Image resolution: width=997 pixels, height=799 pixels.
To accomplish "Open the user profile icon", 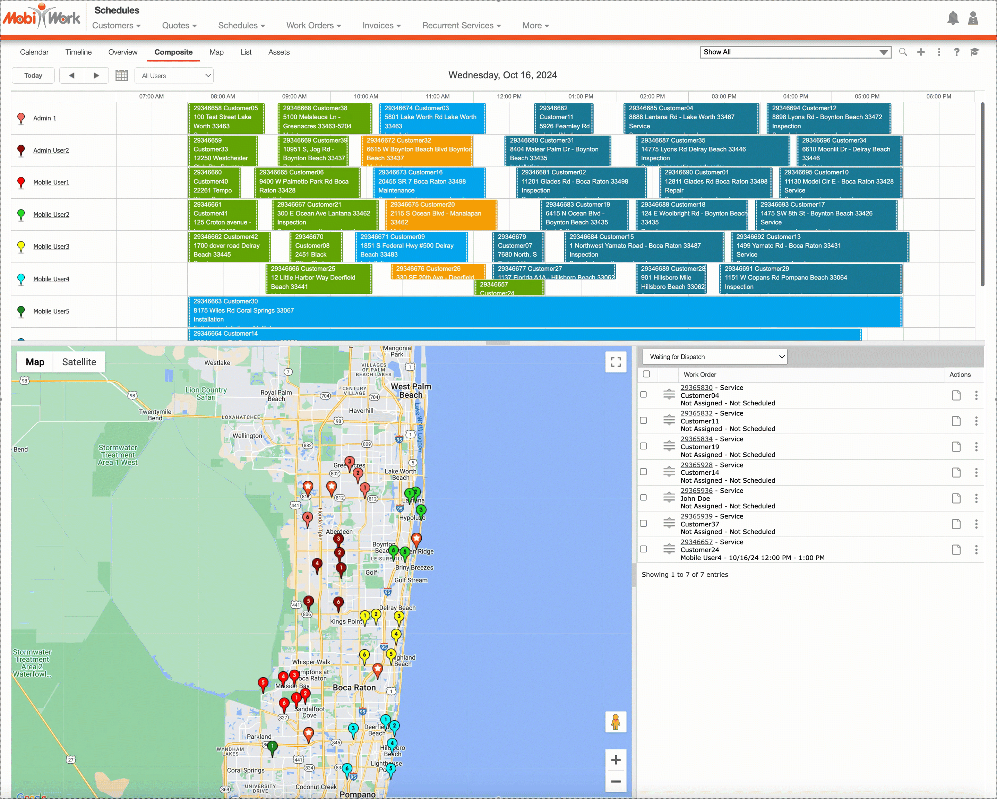I will click(x=973, y=18).
